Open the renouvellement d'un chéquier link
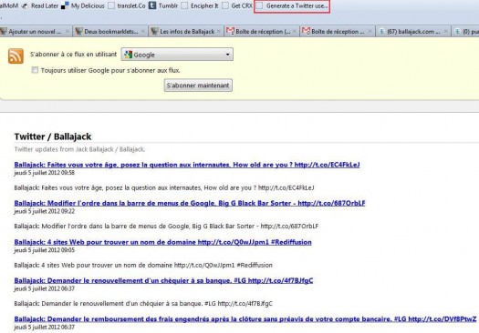 pos(163,280)
